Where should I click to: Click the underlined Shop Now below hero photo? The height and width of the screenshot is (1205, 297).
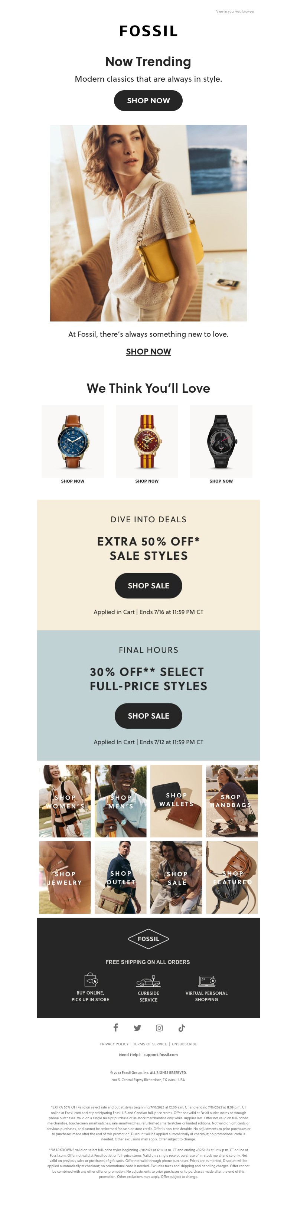148,351
